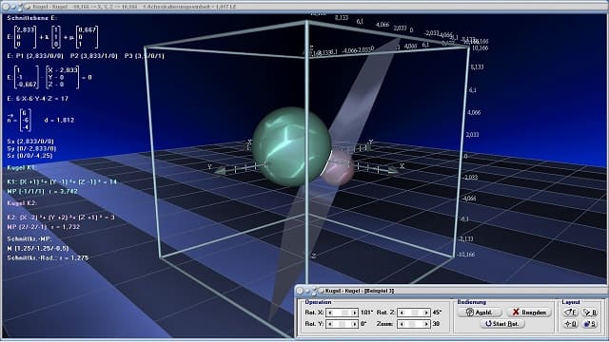Decrease Rot. X using left arrow
The height and width of the screenshot is (342, 609).
click(x=330, y=313)
